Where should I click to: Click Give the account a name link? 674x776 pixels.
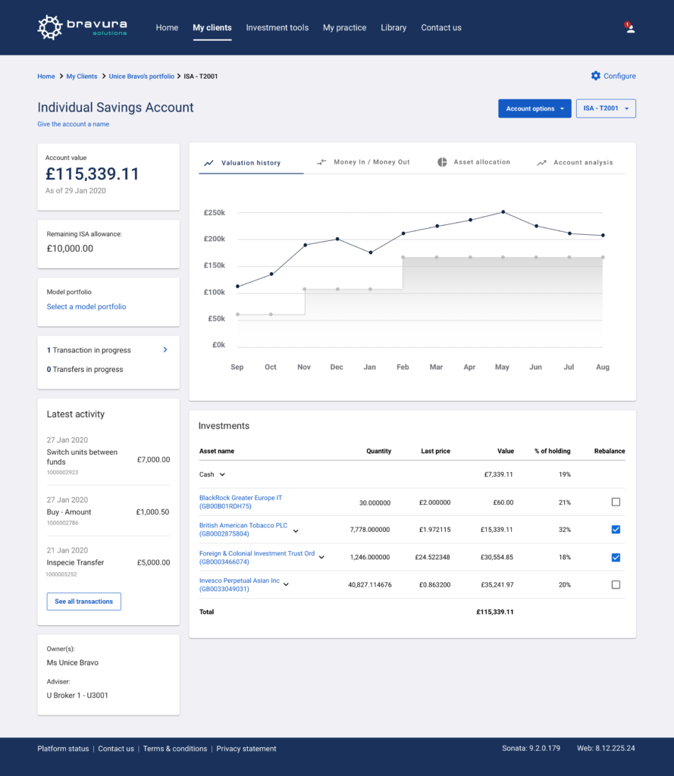[74, 124]
